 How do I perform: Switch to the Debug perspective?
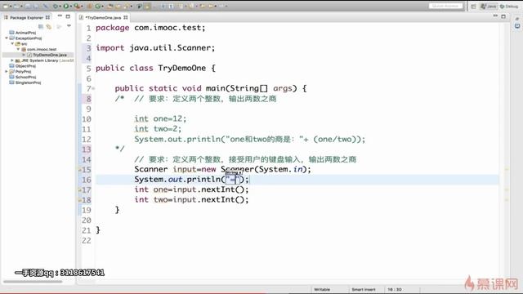click(x=509, y=7)
